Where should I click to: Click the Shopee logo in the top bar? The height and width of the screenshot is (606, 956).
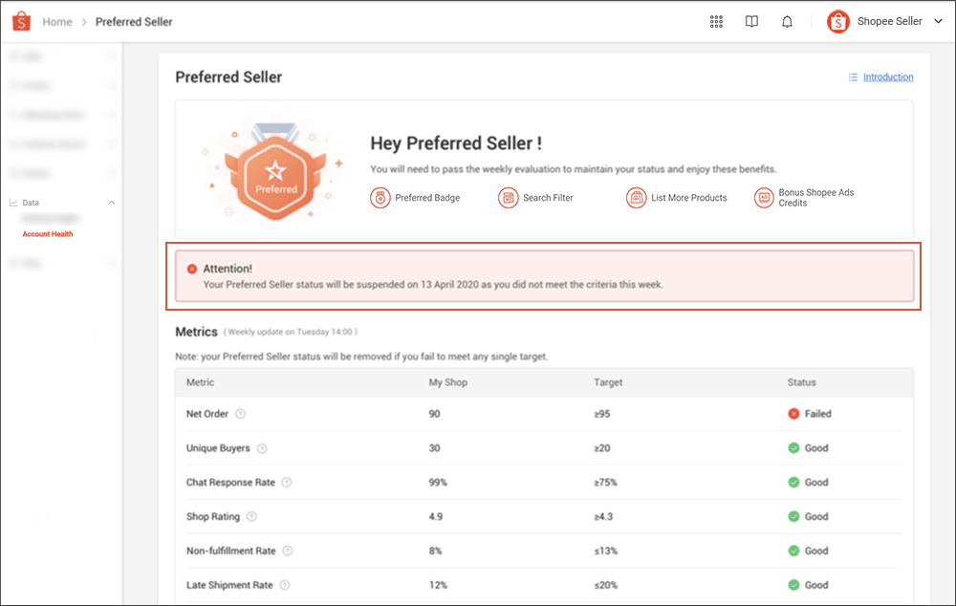20,20
